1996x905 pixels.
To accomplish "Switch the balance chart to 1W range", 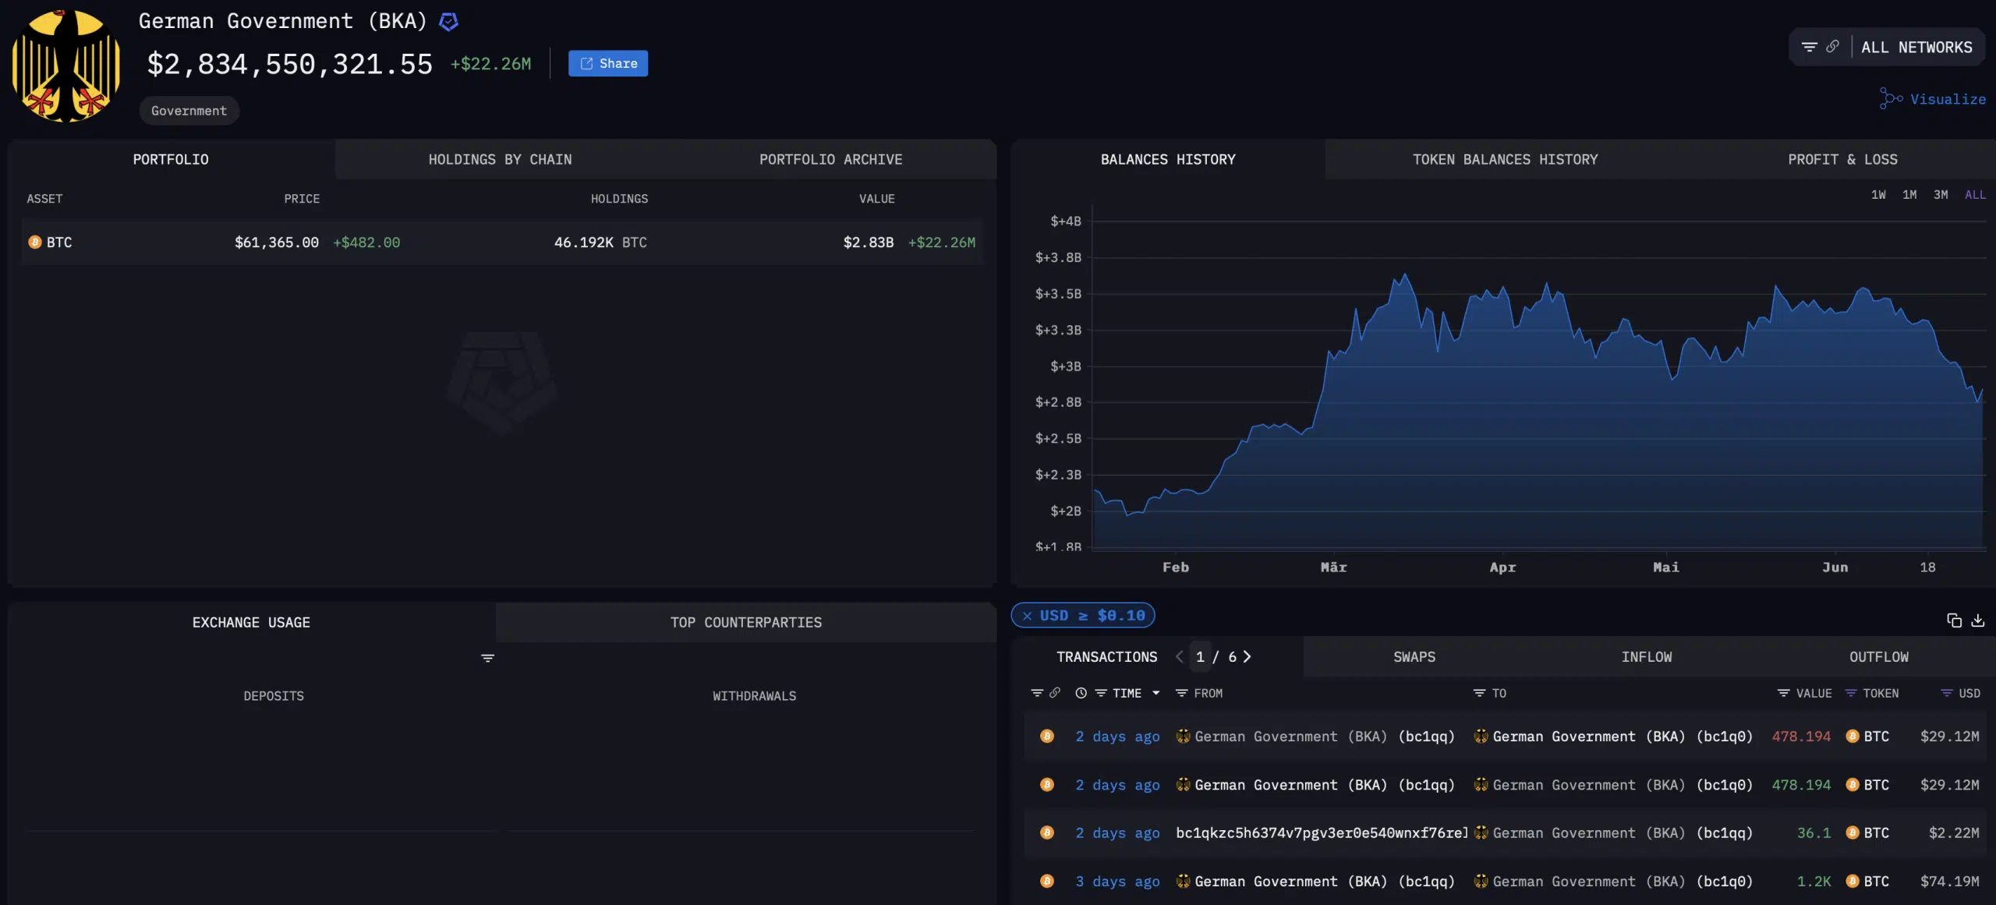I will pyautogui.click(x=1877, y=194).
